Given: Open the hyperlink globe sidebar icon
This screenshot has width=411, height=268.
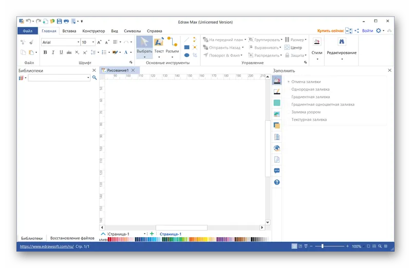Looking at the screenshot, I should pos(277,148).
